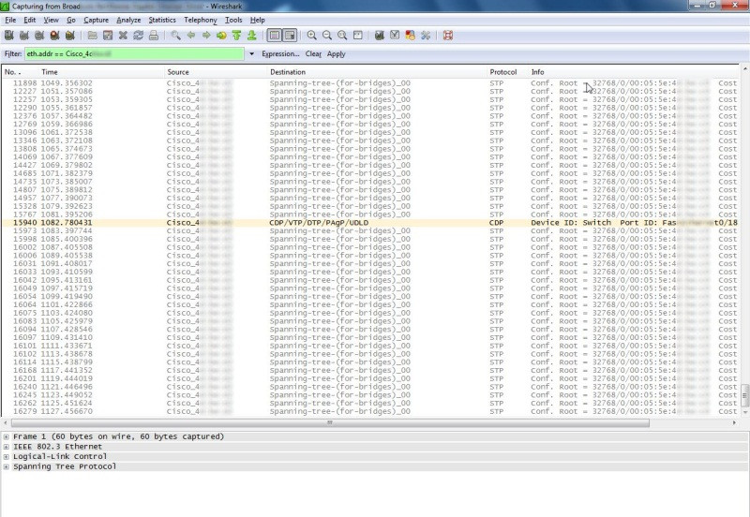This screenshot has height=517, width=750.
Task: Select packet 16002 at time 1087.405508
Action: coord(370,247)
